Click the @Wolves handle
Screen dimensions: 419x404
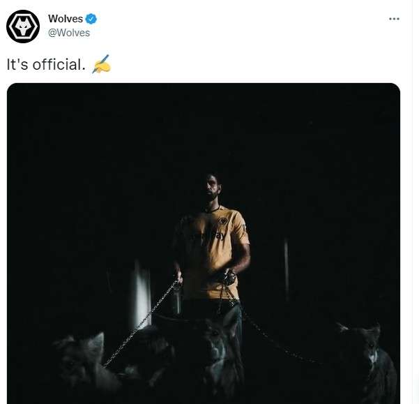coord(69,32)
